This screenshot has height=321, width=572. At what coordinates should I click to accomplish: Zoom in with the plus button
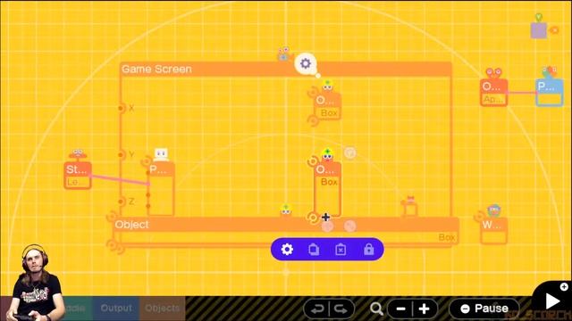tap(424, 309)
